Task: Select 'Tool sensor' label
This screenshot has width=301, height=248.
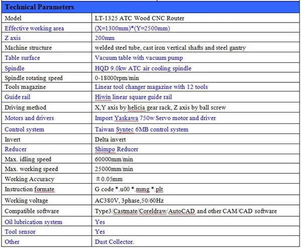Action: [20, 232]
